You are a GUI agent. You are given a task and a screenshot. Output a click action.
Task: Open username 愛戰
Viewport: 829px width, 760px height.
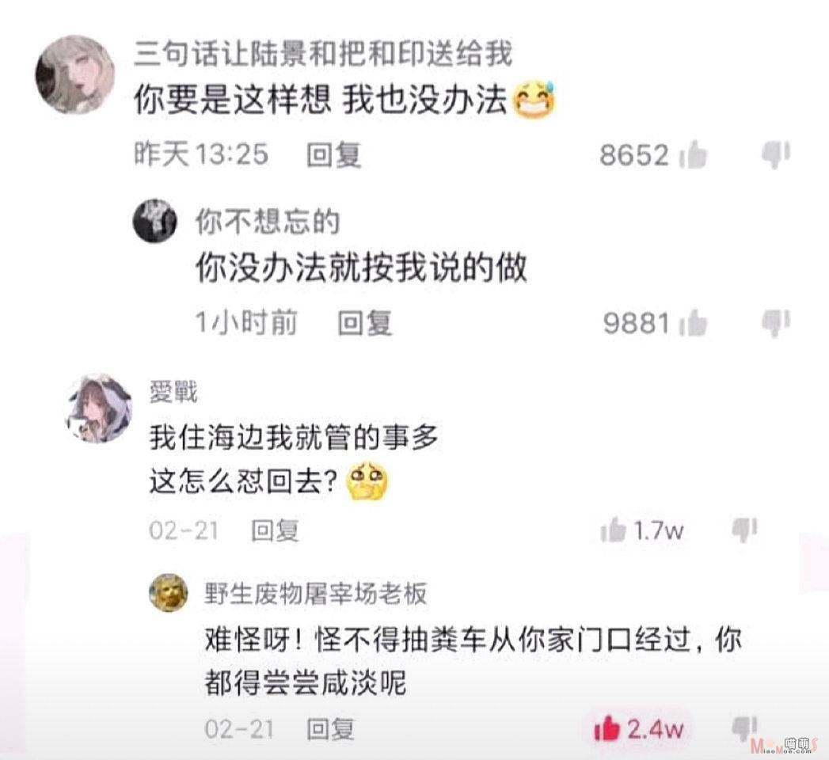[173, 392]
